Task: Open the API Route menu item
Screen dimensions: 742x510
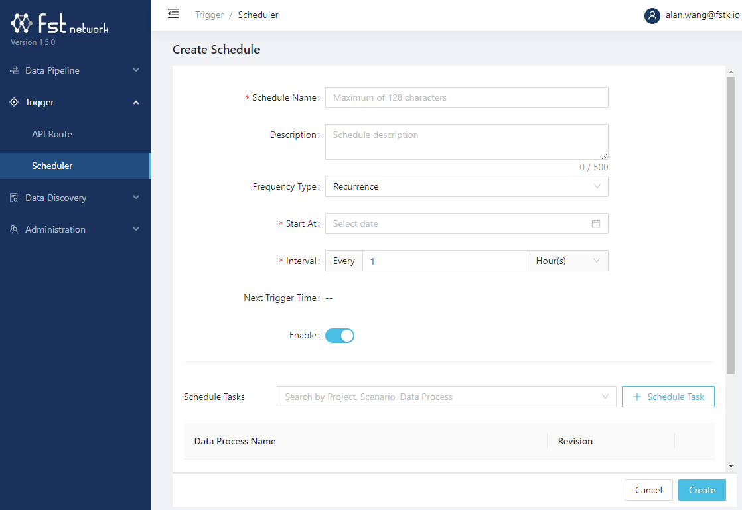Action: (x=52, y=135)
